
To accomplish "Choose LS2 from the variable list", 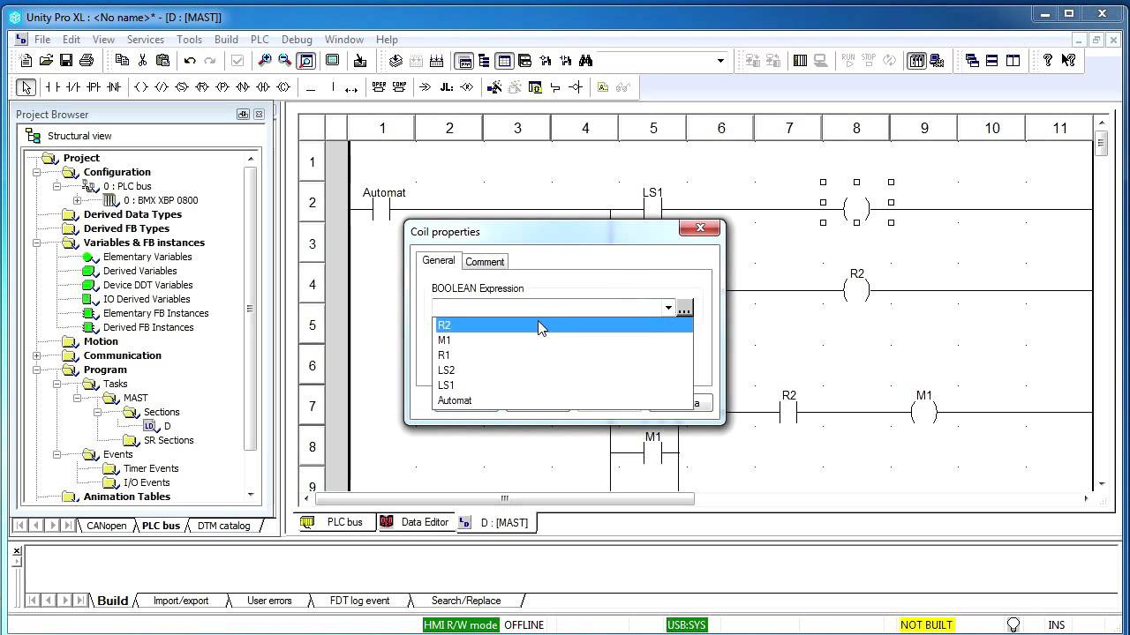I will pyautogui.click(x=563, y=370).
